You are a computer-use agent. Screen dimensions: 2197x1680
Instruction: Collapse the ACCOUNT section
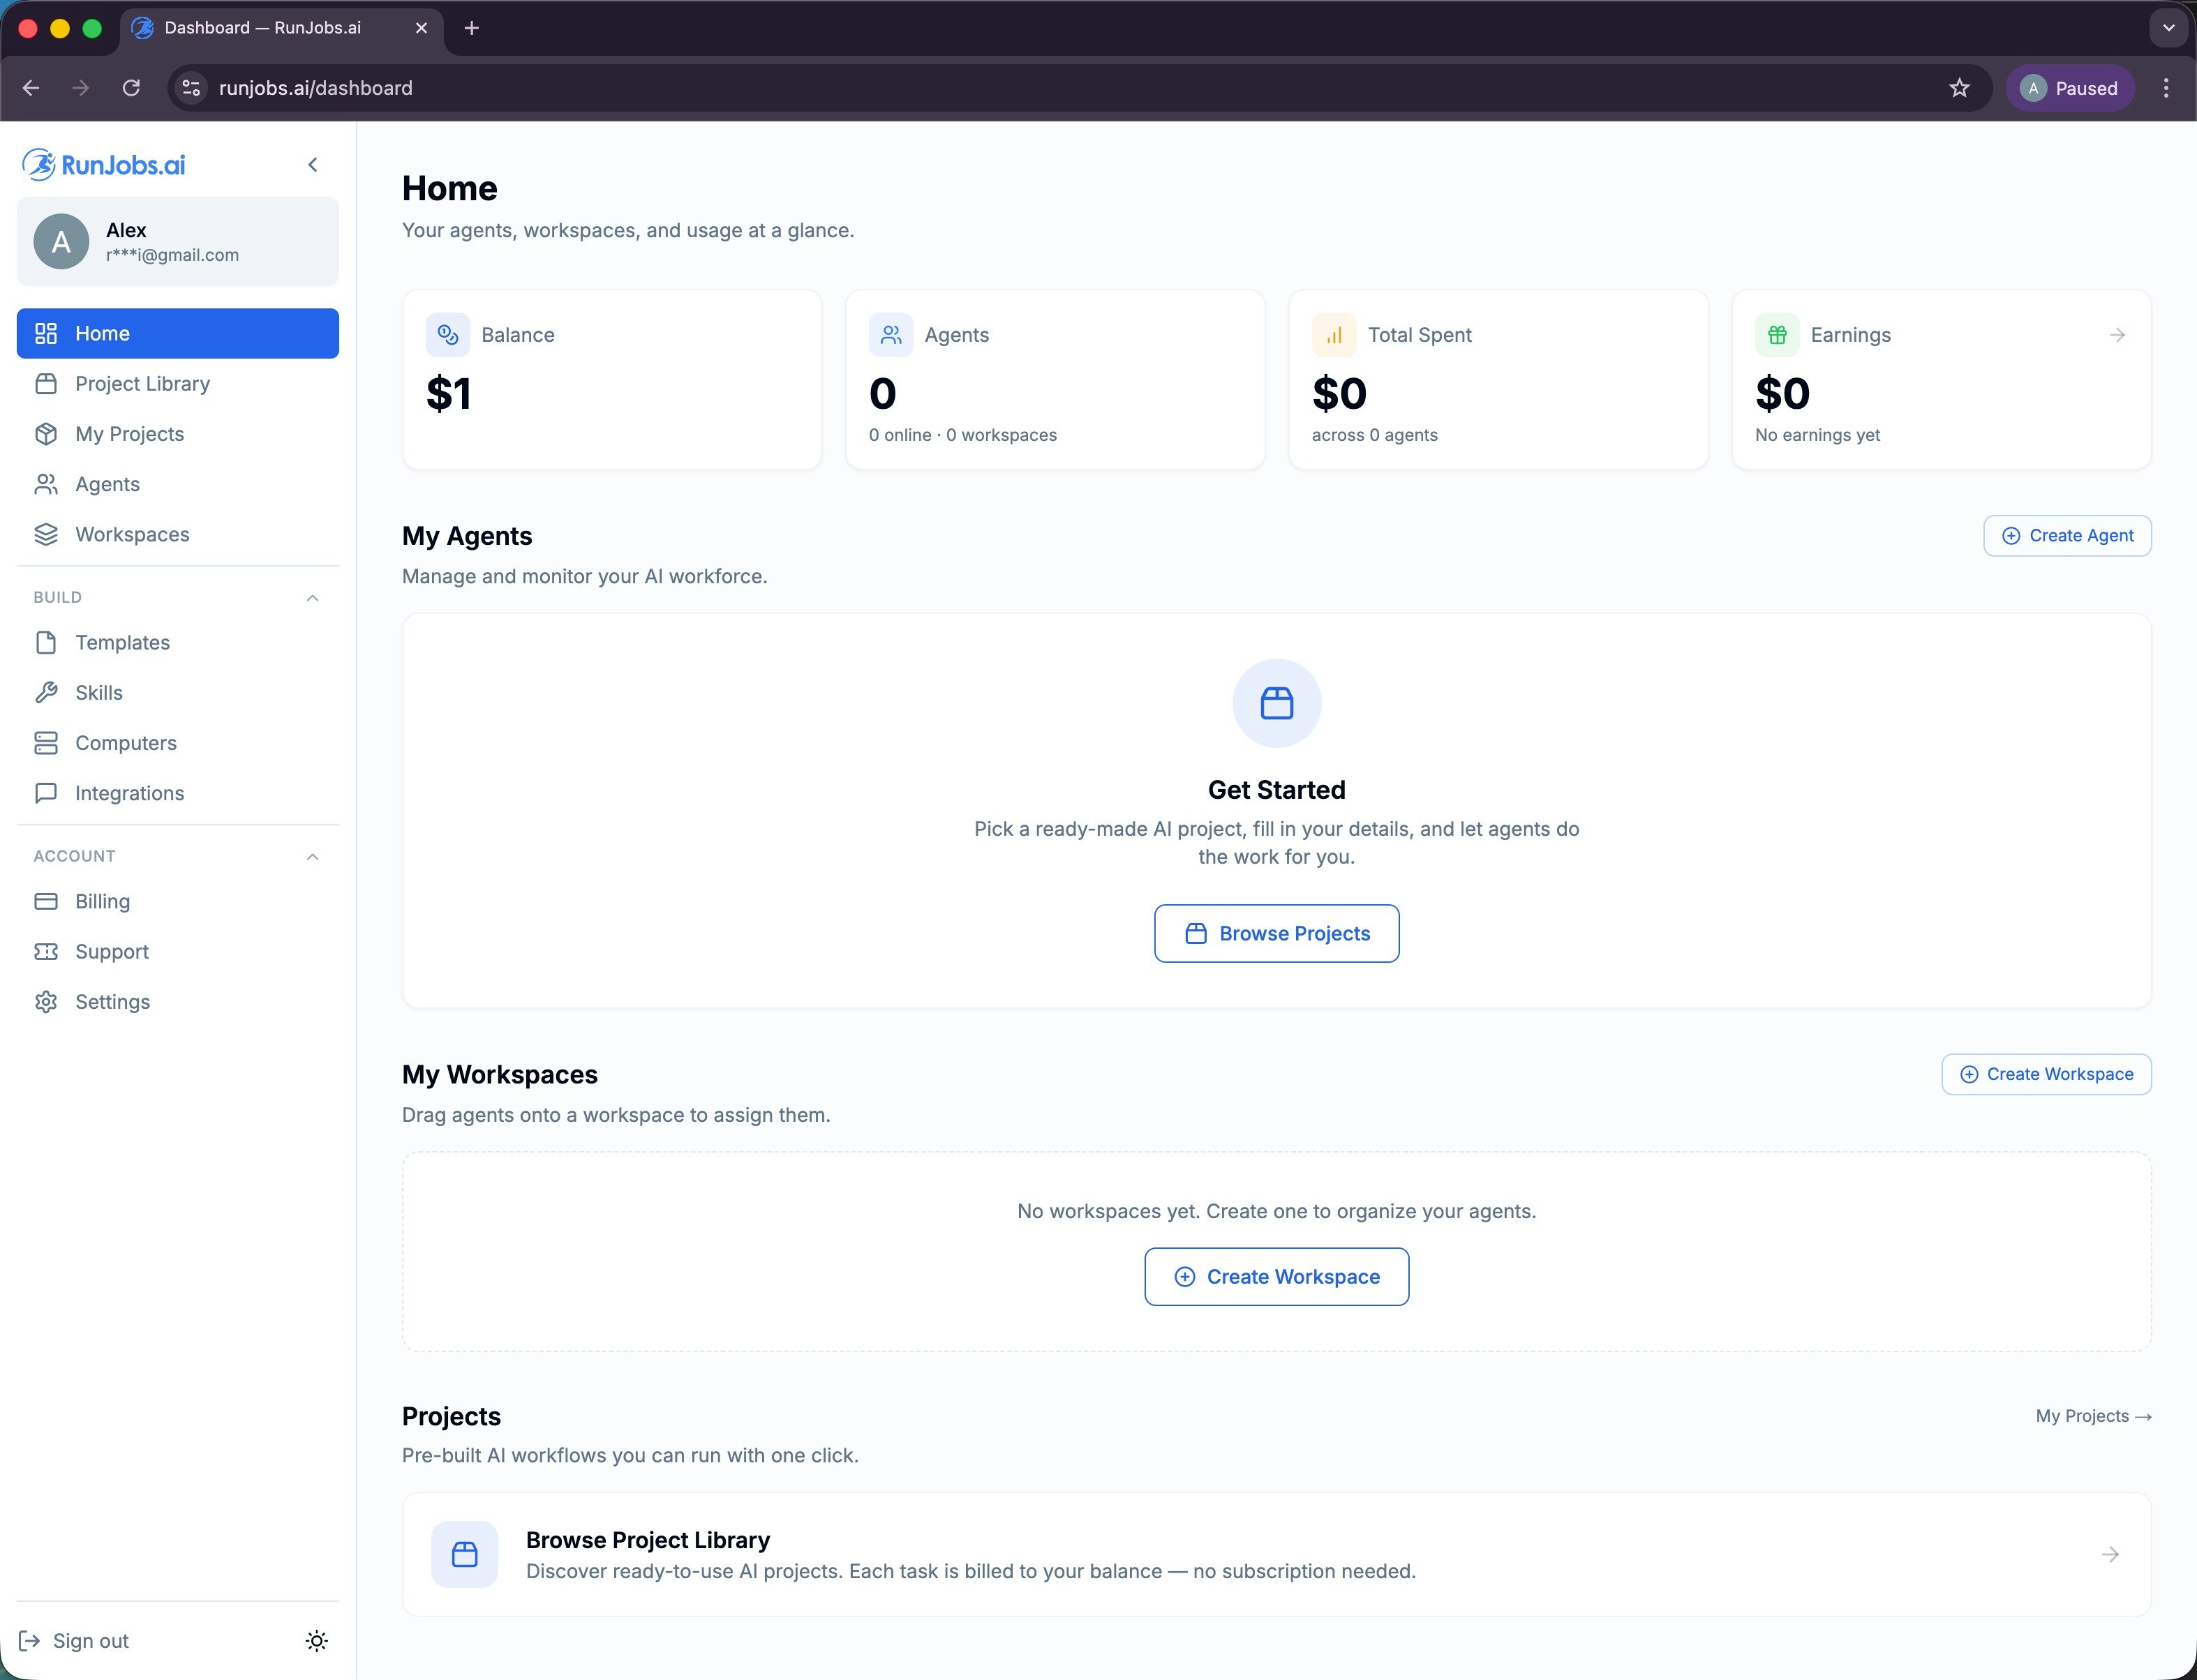[312, 857]
